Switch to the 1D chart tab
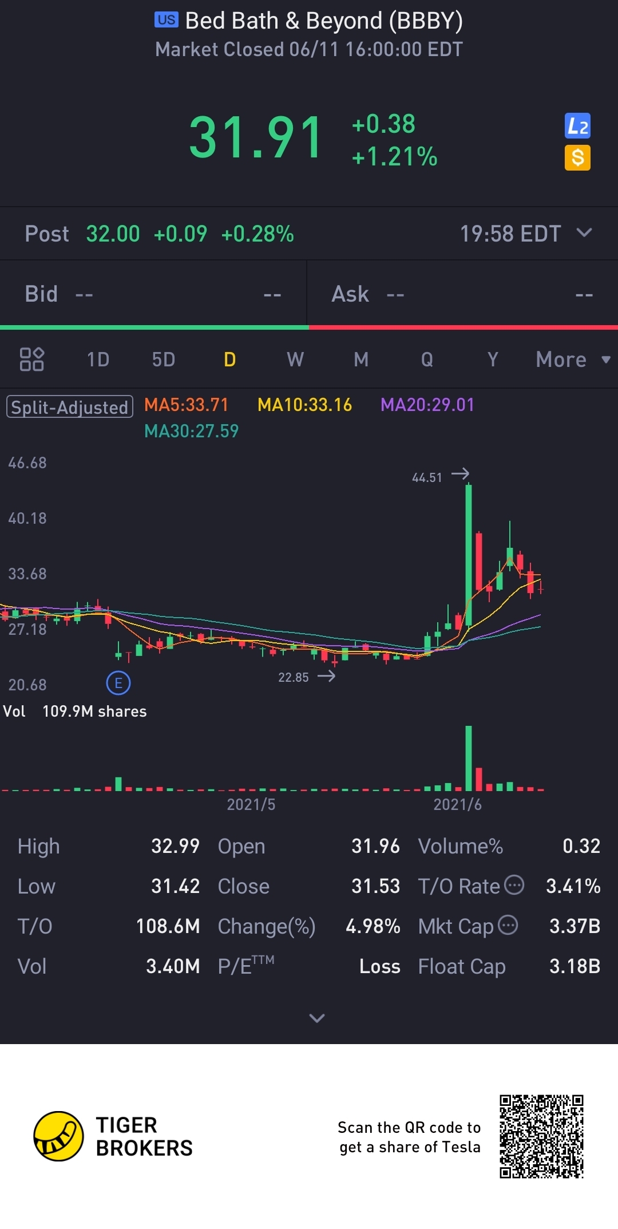The width and height of the screenshot is (618, 1229). click(98, 359)
